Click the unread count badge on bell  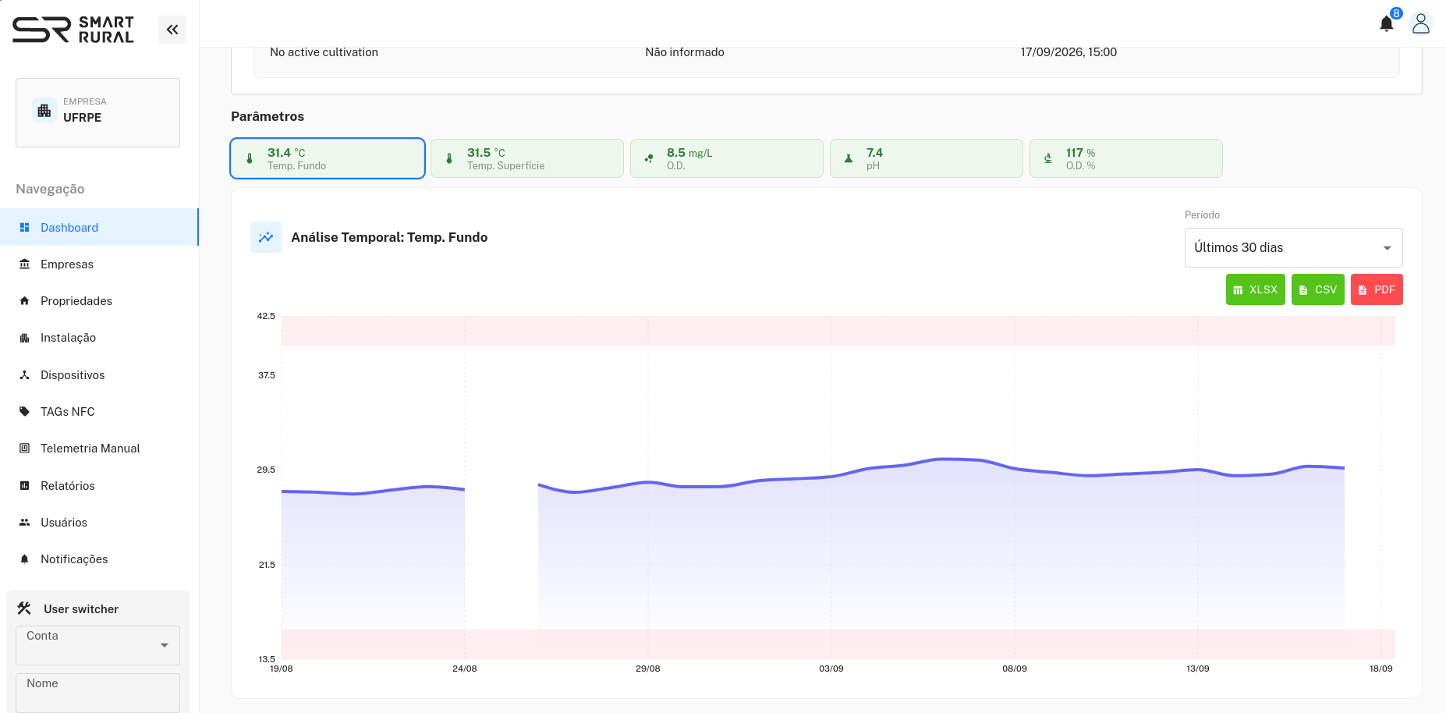1396,13
